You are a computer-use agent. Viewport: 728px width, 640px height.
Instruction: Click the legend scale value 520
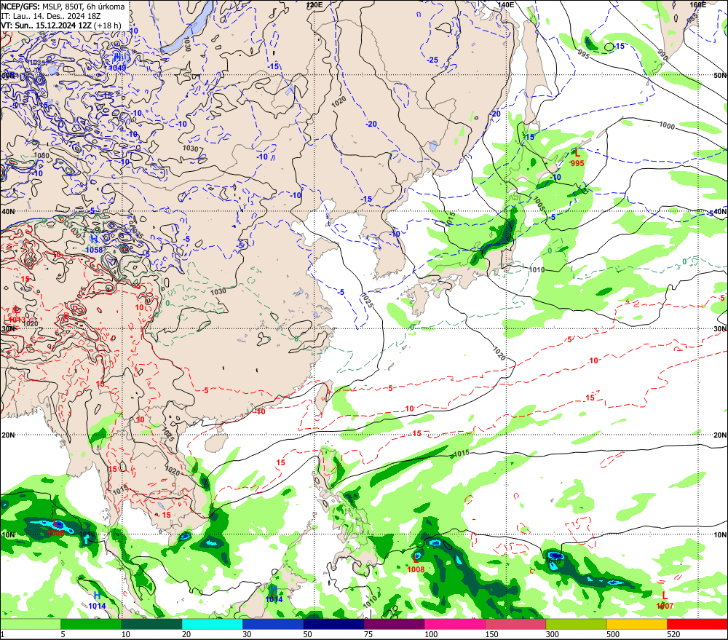coord(673,634)
